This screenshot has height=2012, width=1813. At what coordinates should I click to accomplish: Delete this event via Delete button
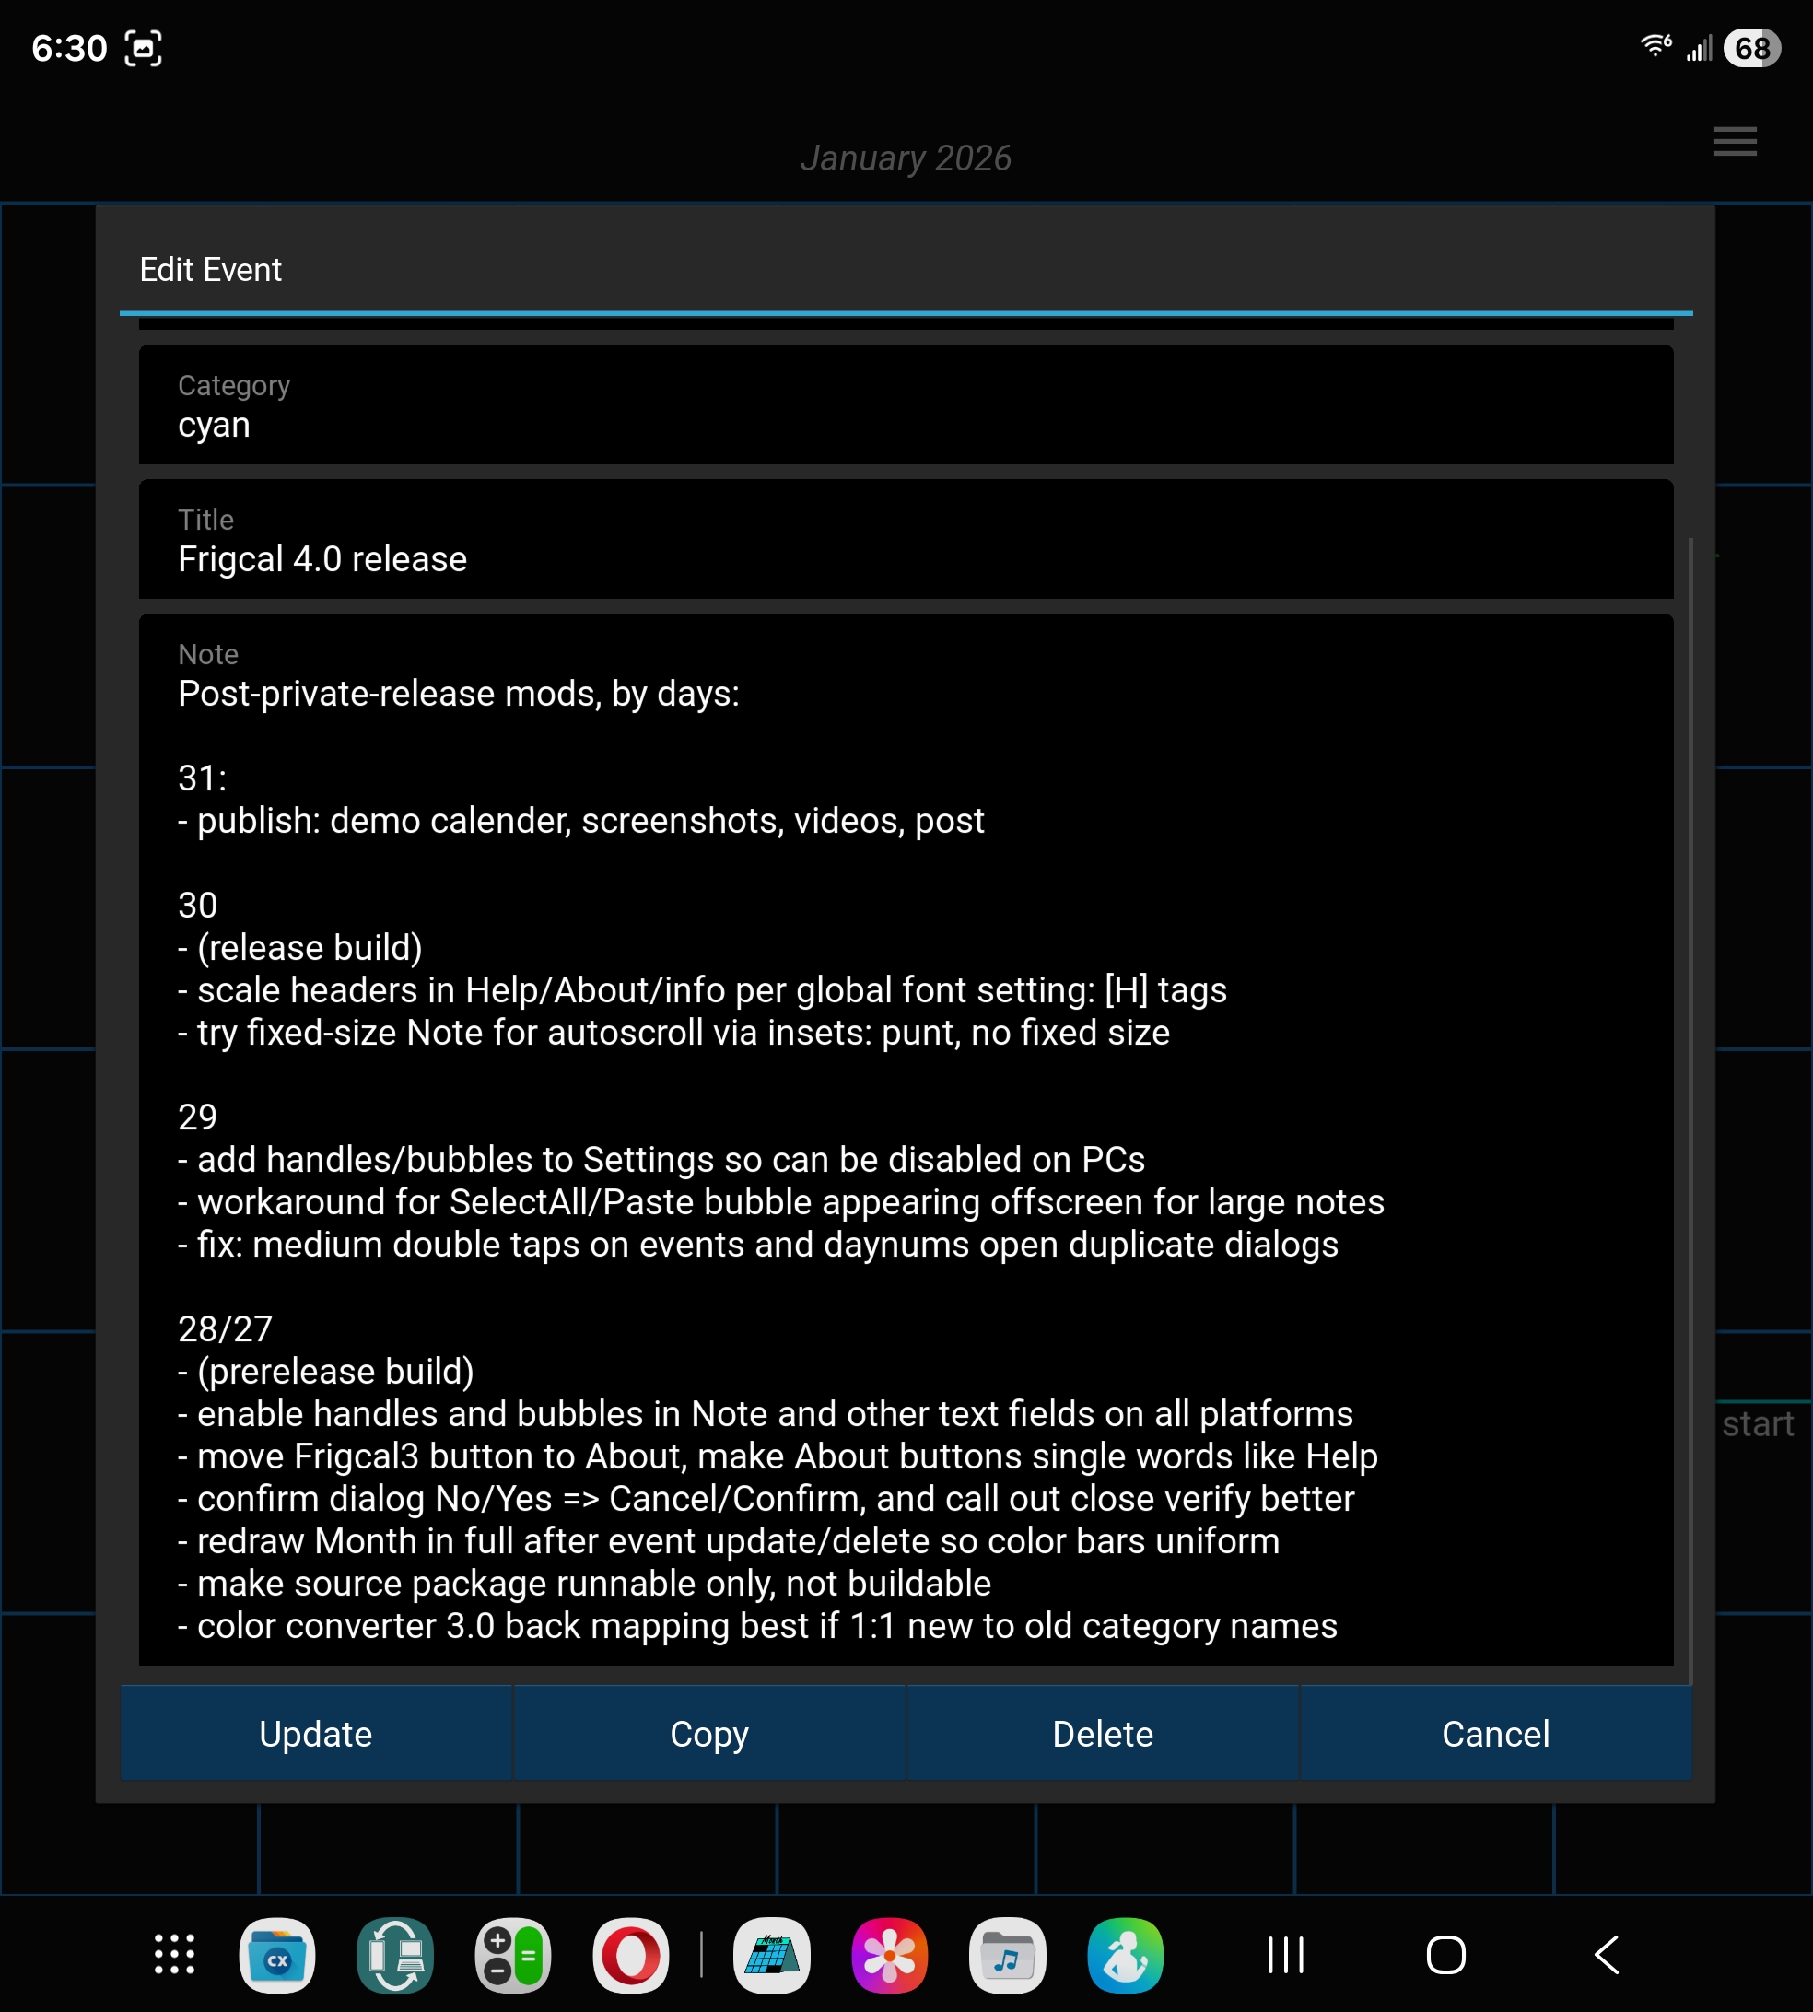pos(1102,1734)
